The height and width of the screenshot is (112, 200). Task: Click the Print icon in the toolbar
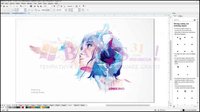(x=7, y=6)
